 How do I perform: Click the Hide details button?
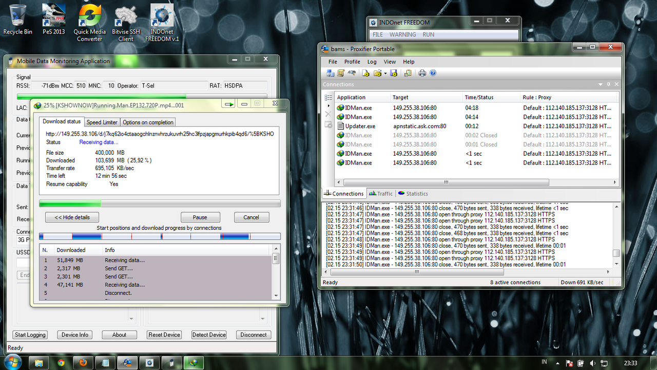[72, 217]
